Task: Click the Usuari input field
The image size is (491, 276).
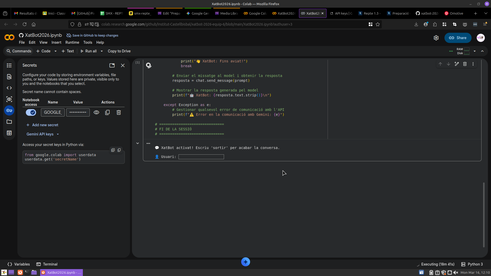Action: click(x=201, y=157)
